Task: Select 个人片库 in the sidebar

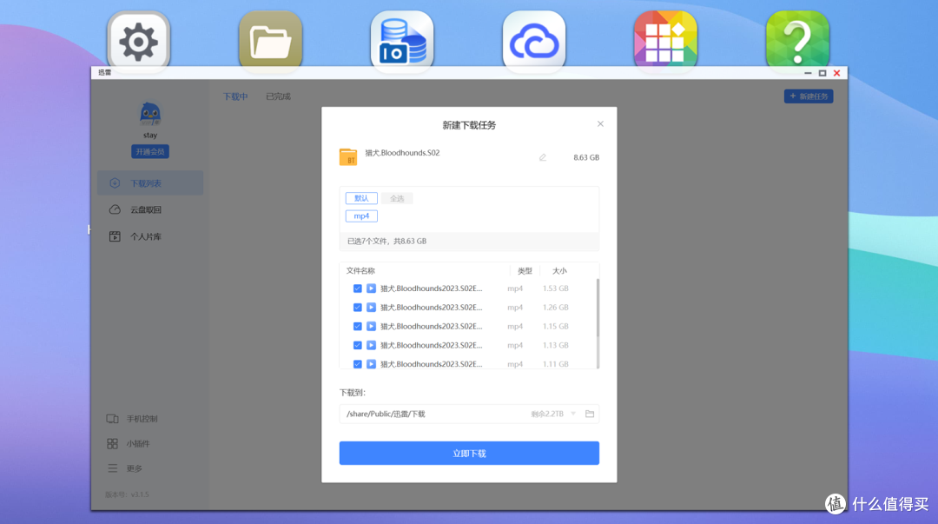Action: click(x=150, y=236)
